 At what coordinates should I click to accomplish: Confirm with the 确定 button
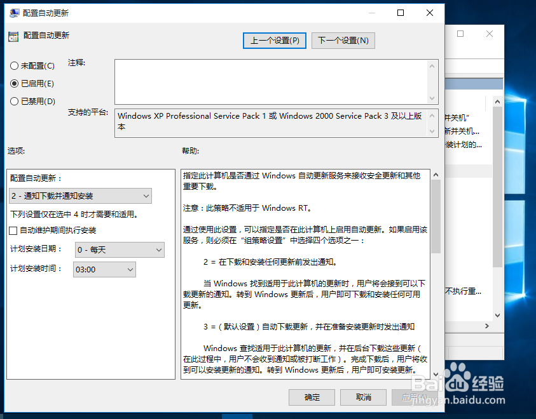coord(312,397)
